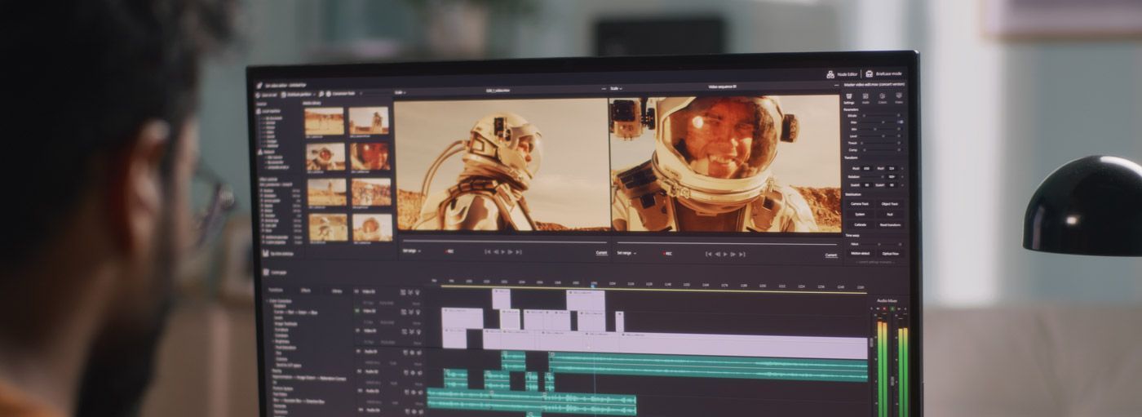Image resolution: width=1142 pixels, height=417 pixels.
Task: Click the System stabilization button
Action: click(859, 214)
